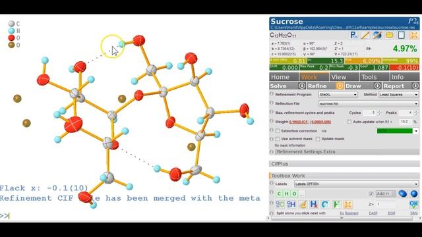Click the EADP link

[x=373, y=213]
